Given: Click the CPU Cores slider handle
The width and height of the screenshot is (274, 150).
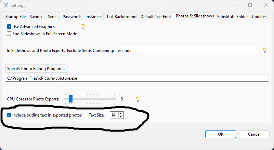Looking at the screenshot, I should (71, 99).
